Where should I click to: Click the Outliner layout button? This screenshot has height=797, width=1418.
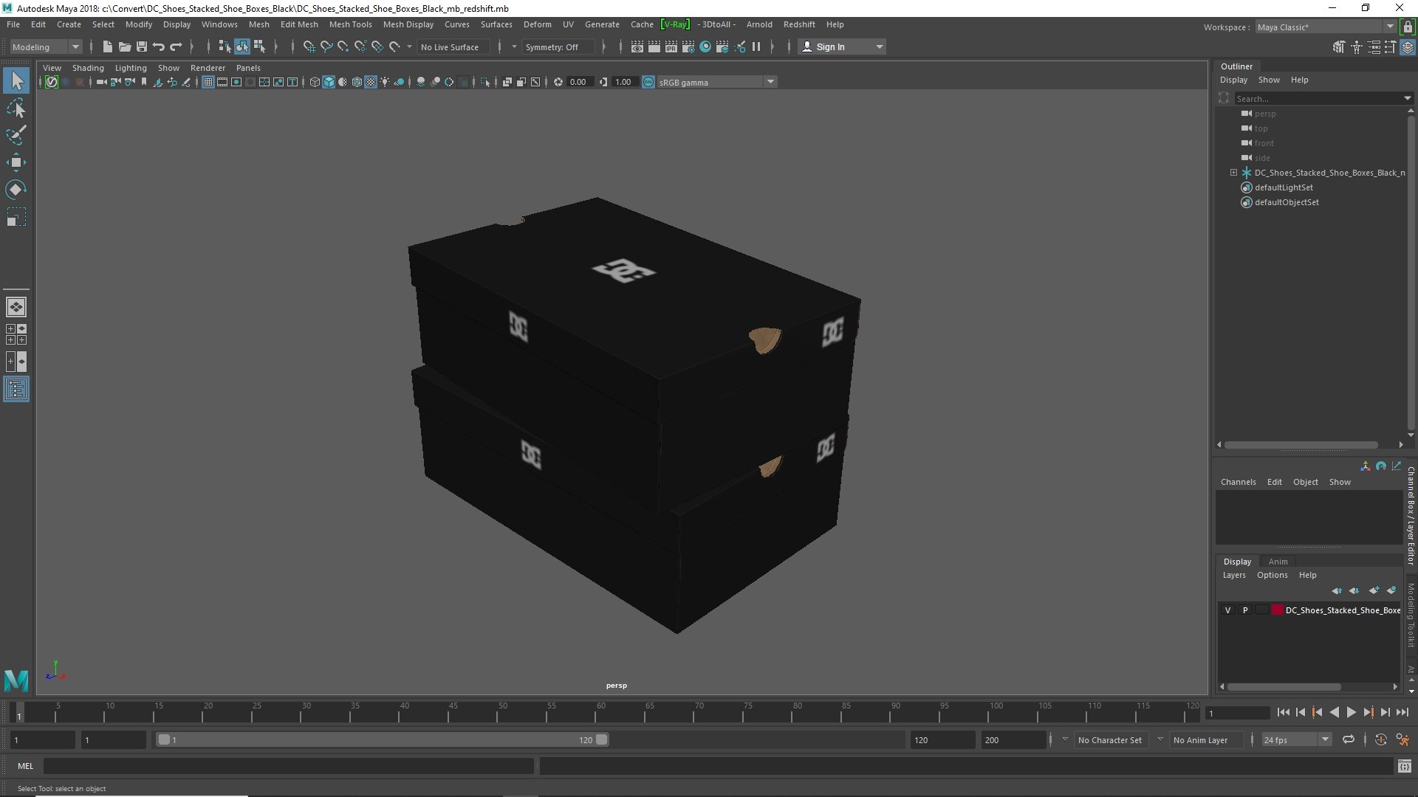click(x=16, y=389)
